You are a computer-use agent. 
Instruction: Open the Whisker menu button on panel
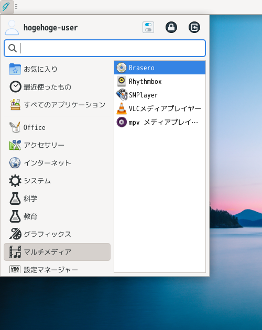[x=7, y=7]
